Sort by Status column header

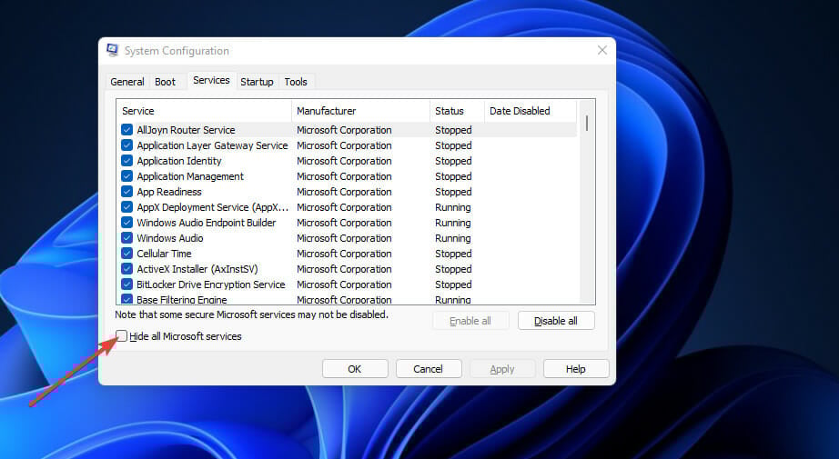point(457,111)
